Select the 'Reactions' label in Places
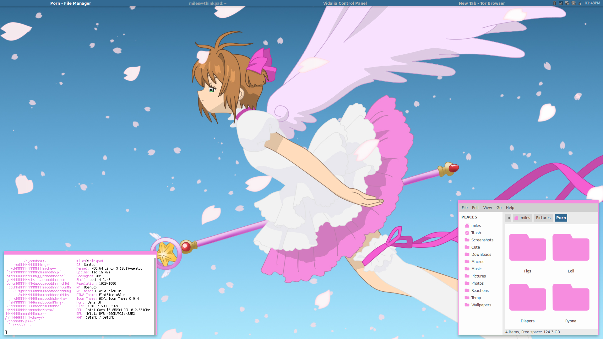Screen dimensions: 603x339 tap(480, 291)
